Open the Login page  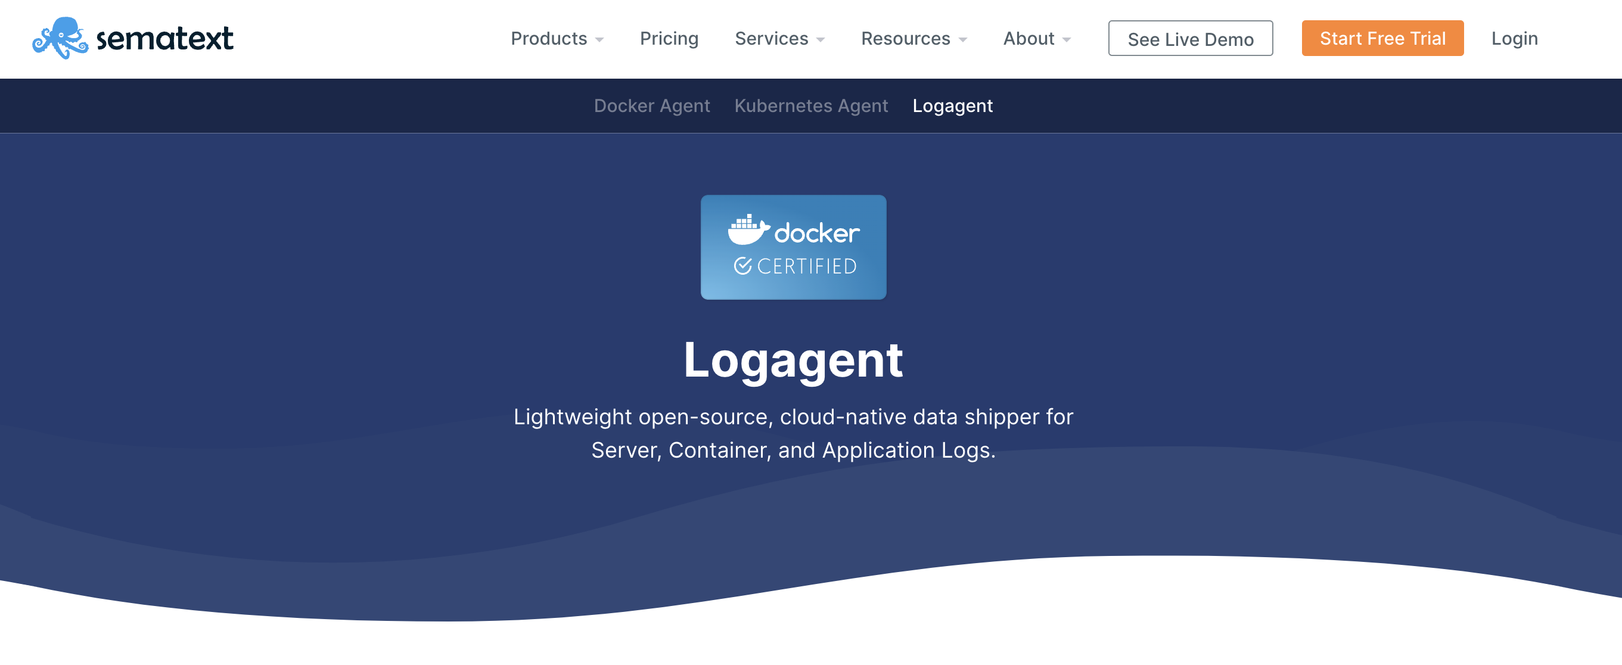click(x=1514, y=38)
